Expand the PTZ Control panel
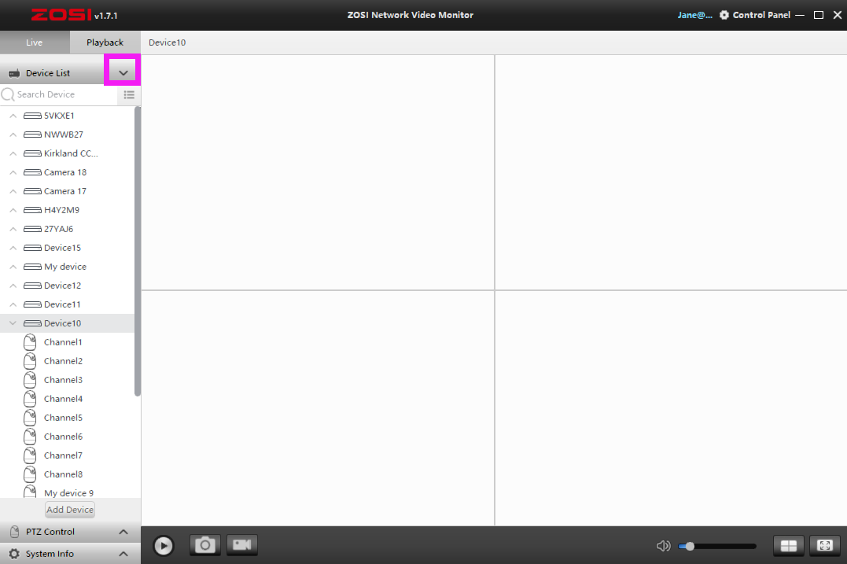Viewport: 847px width, 564px height. [123, 532]
